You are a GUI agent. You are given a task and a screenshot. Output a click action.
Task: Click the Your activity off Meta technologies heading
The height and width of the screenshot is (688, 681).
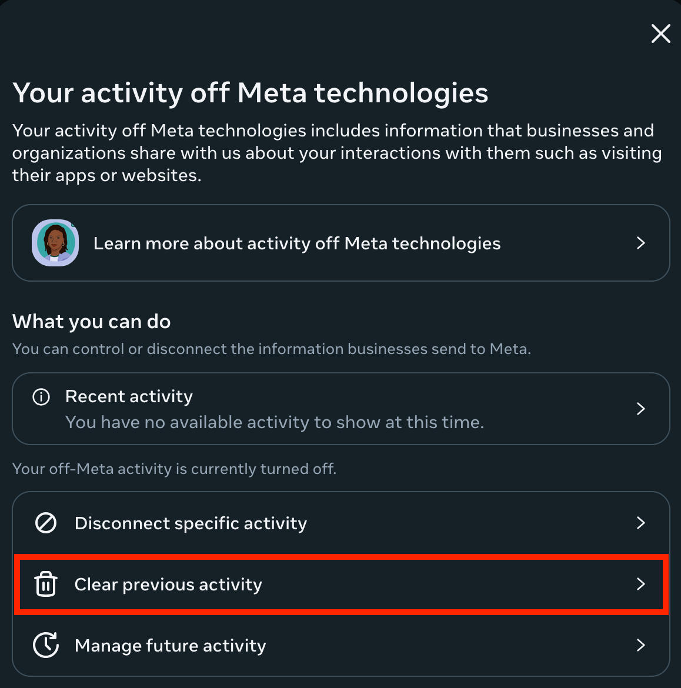pos(250,93)
